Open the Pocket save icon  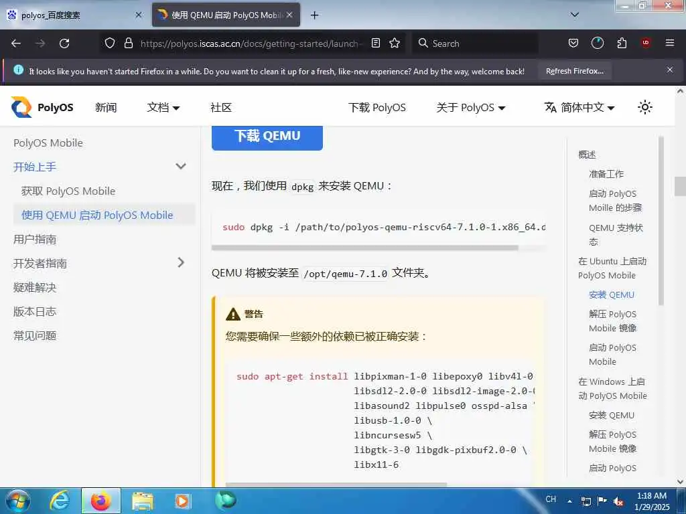coord(573,43)
